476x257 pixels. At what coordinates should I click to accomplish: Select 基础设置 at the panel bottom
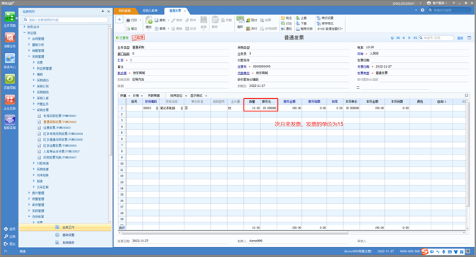(x=65, y=235)
